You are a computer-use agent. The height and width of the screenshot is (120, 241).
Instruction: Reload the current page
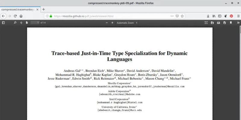coord(15,16)
